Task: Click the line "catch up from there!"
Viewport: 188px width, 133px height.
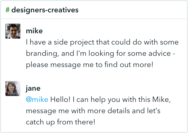Action: 60,122
